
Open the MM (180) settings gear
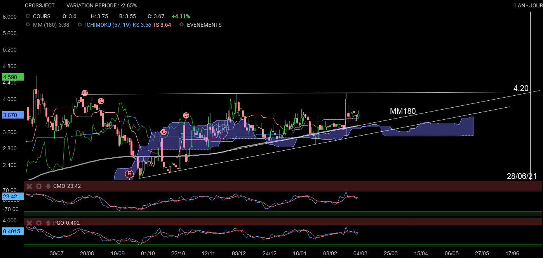(28, 25)
